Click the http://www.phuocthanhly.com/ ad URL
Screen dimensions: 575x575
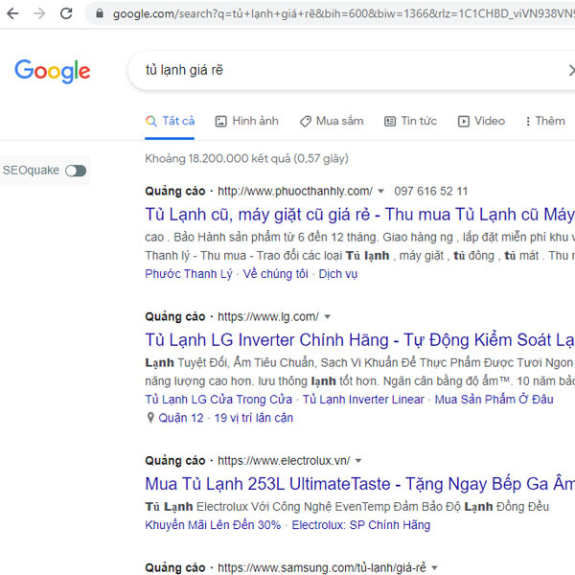point(295,191)
